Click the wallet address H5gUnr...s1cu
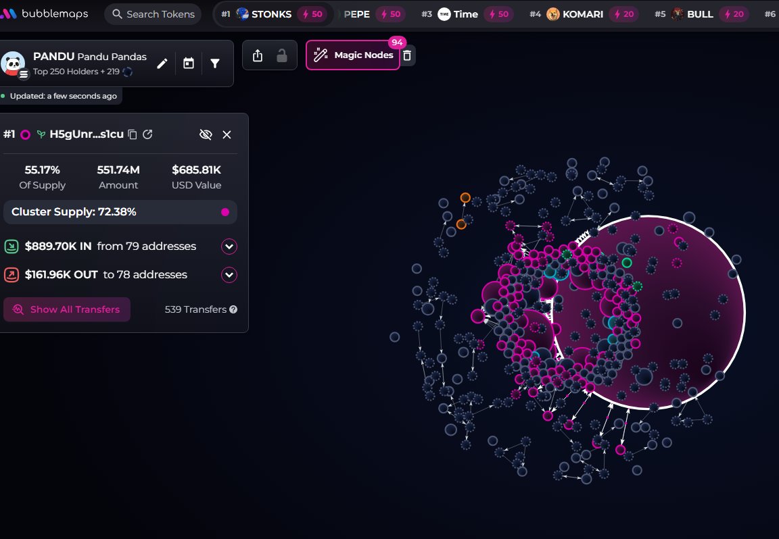Image resolution: width=779 pixels, height=539 pixels. 87,134
